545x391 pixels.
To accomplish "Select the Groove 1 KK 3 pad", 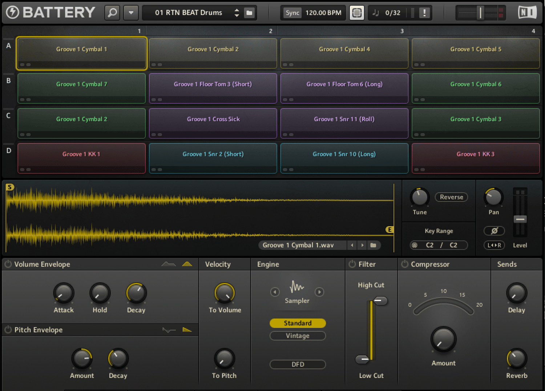I will coord(476,158).
